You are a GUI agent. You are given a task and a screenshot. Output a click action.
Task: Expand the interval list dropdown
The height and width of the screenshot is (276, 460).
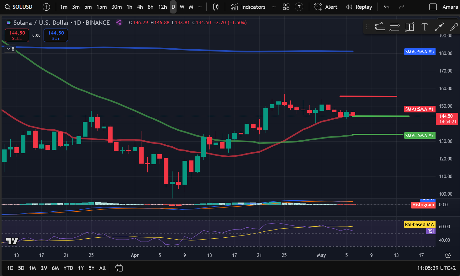(200, 7)
